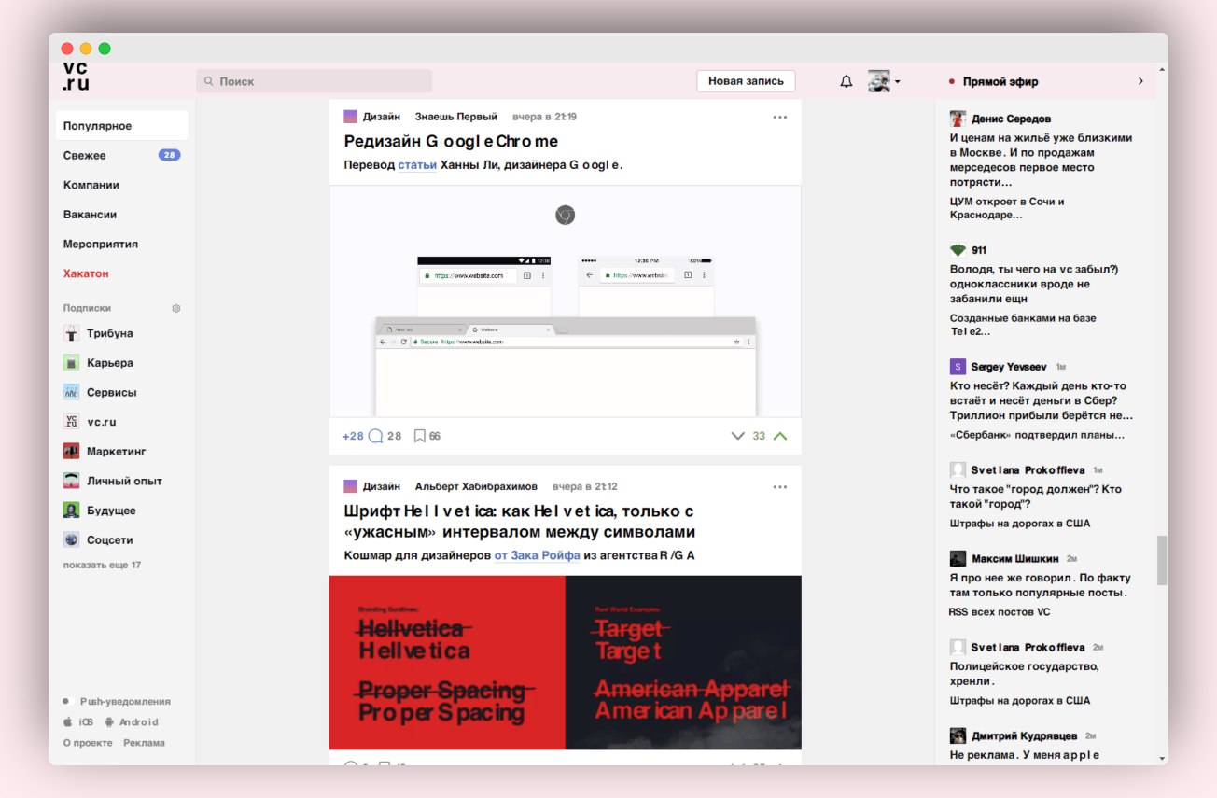The image size is (1217, 798).
Task: Open the Личный опыт subscription icon
Action: click(x=71, y=481)
